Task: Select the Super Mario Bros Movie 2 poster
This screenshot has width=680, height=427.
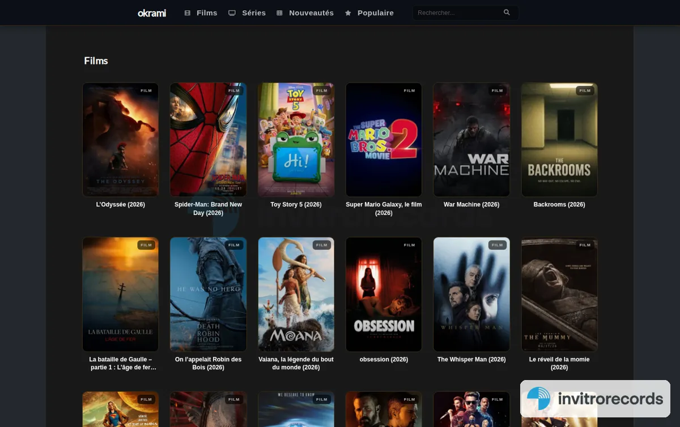Action: 384,140
